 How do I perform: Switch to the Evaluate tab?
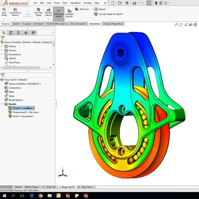pyautogui.click(x=27, y=24)
